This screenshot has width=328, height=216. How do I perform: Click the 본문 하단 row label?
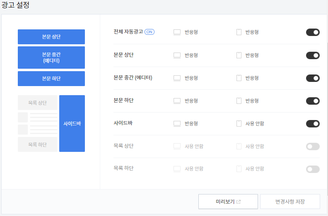[x=123, y=101]
